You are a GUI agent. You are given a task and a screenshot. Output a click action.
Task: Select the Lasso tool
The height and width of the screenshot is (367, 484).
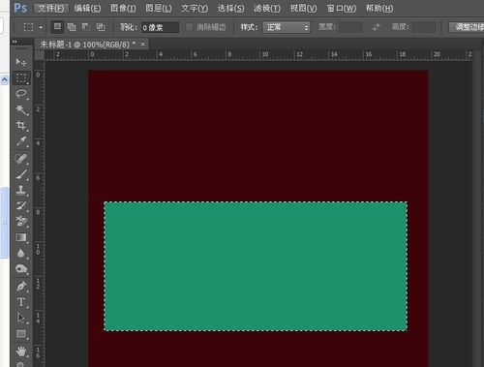point(21,94)
